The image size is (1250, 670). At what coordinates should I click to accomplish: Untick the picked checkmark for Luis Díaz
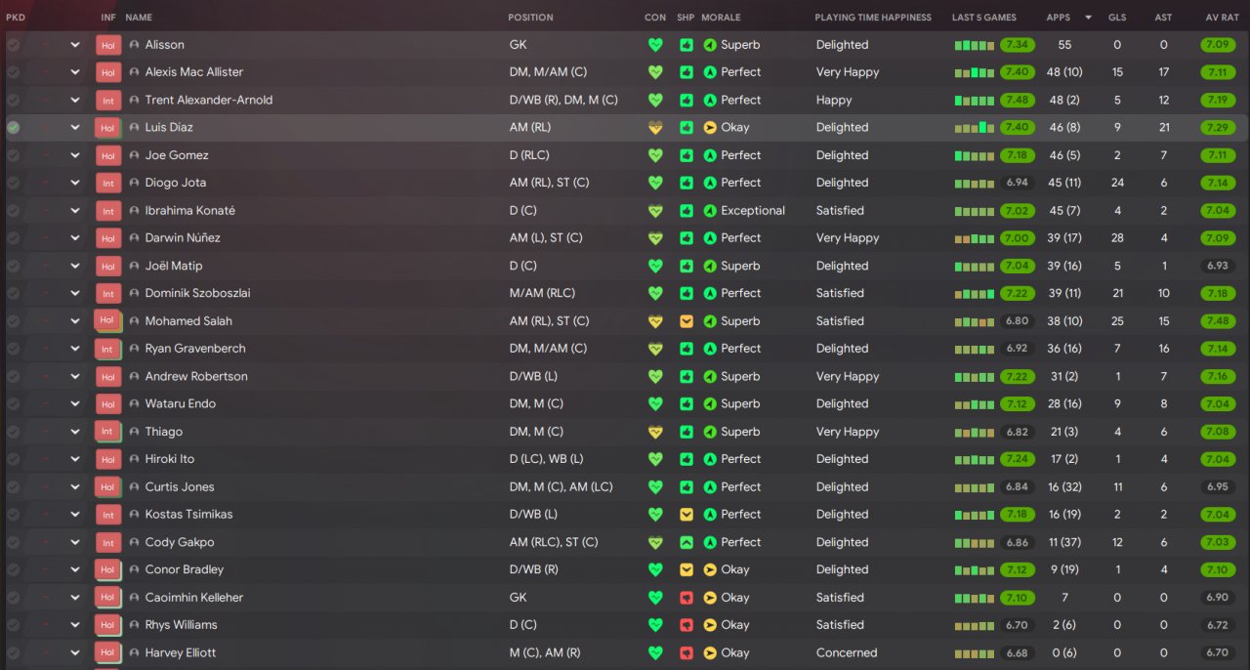14,128
